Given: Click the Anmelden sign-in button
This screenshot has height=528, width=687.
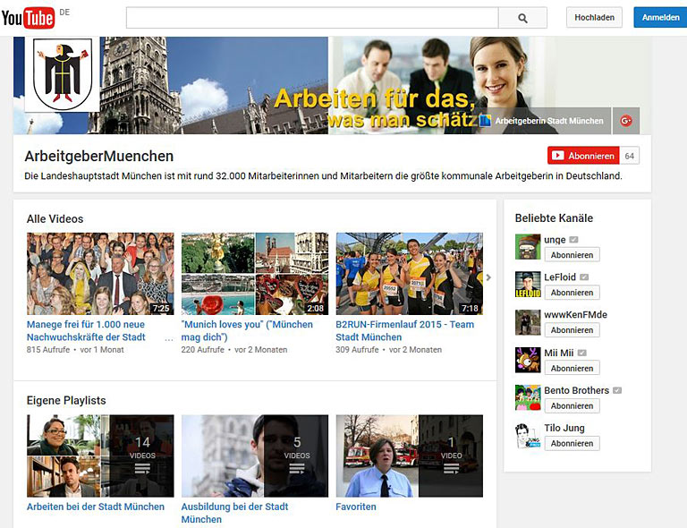Looking at the screenshot, I should [x=660, y=18].
